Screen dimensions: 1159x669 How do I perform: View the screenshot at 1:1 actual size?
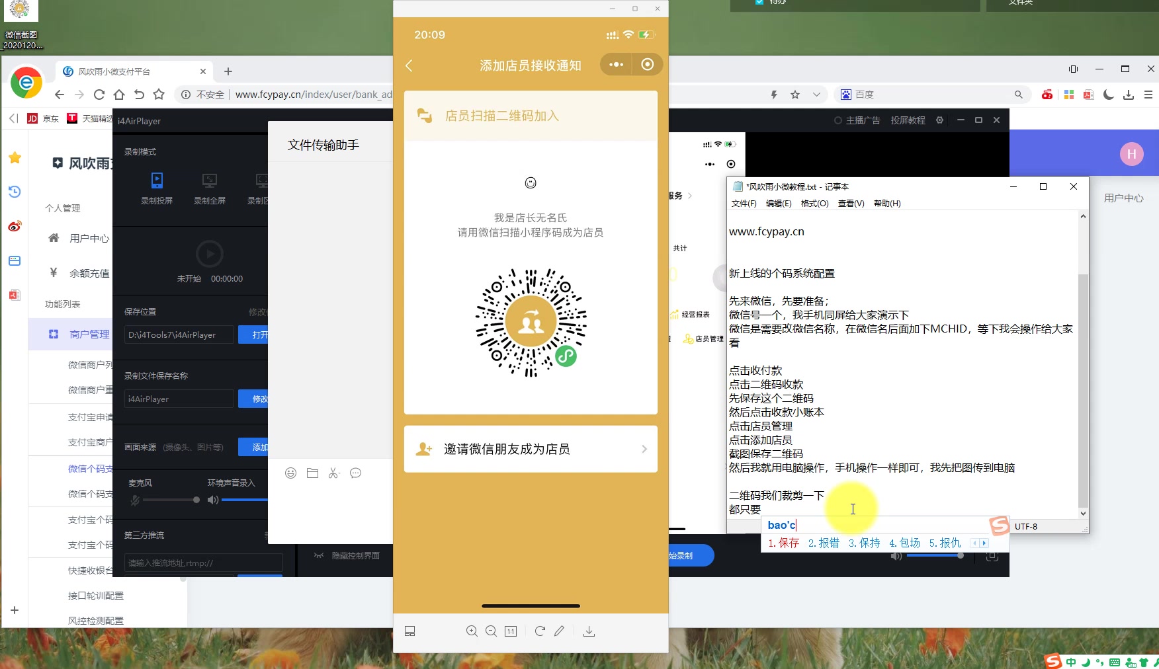[x=511, y=631]
